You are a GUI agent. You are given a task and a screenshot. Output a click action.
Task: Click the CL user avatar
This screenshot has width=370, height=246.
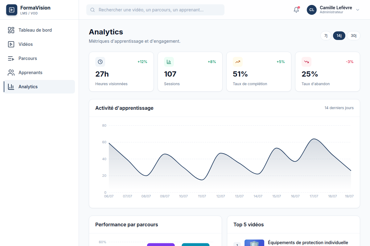312,10
